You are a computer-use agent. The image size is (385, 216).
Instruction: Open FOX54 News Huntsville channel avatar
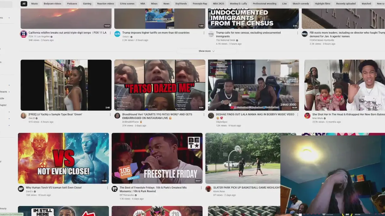[x=305, y=34]
